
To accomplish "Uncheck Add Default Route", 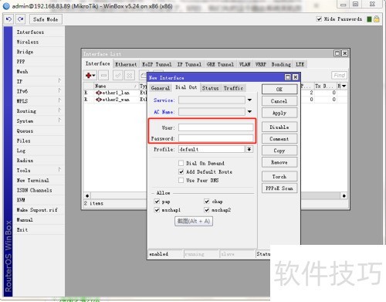I will tap(181, 171).
